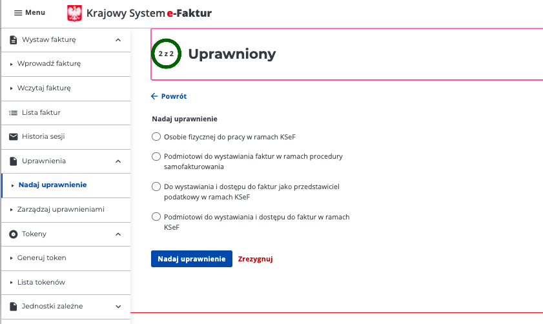
Task: Click the blue Nadaj uprawnienie button
Action: pyautogui.click(x=192, y=259)
